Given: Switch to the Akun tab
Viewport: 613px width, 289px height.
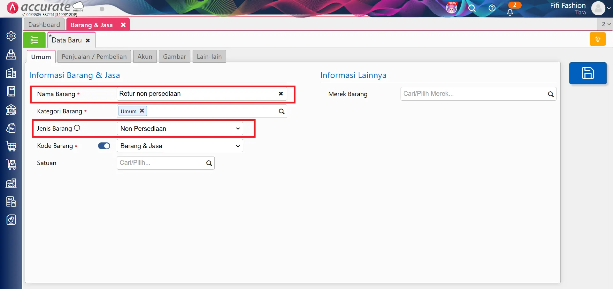Looking at the screenshot, I should tap(145, 57).
